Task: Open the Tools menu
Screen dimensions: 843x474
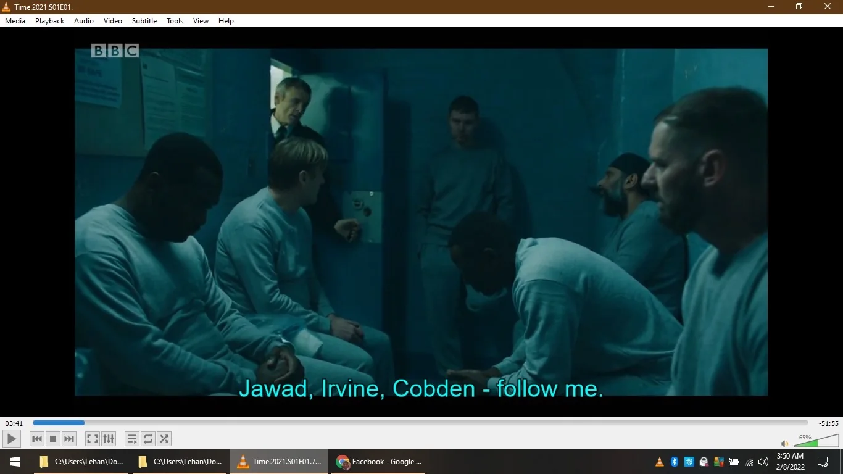Action: tap(175, 21)
